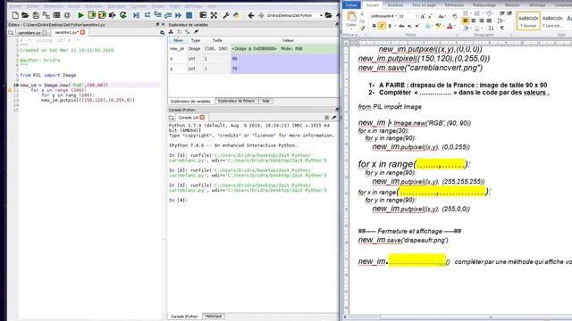Screen dimensions: 572x321
Task: Switch to Word's Mise en page tab
Action: (424, 4)
